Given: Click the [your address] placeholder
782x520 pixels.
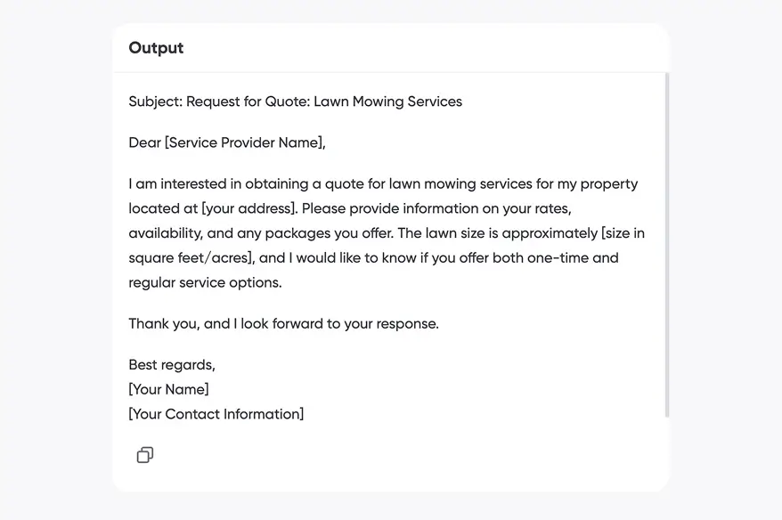Looking at the screenshot, I should [x=248, y=208].
